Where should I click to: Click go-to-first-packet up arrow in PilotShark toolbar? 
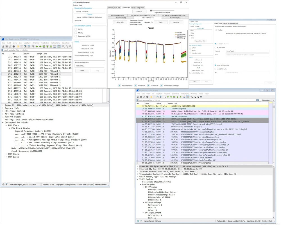click(x=47, y=47)
